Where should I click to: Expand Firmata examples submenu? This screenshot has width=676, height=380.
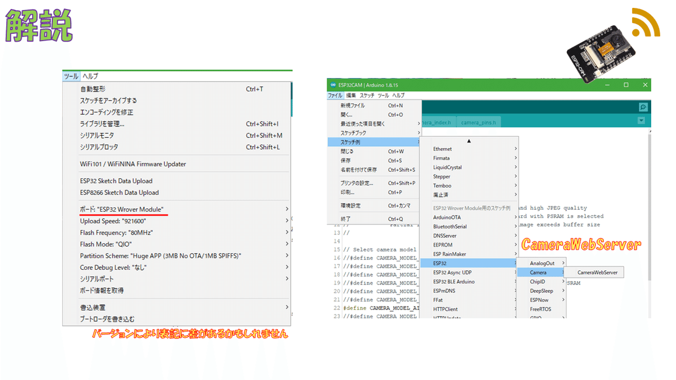click(x=469, y=158)
